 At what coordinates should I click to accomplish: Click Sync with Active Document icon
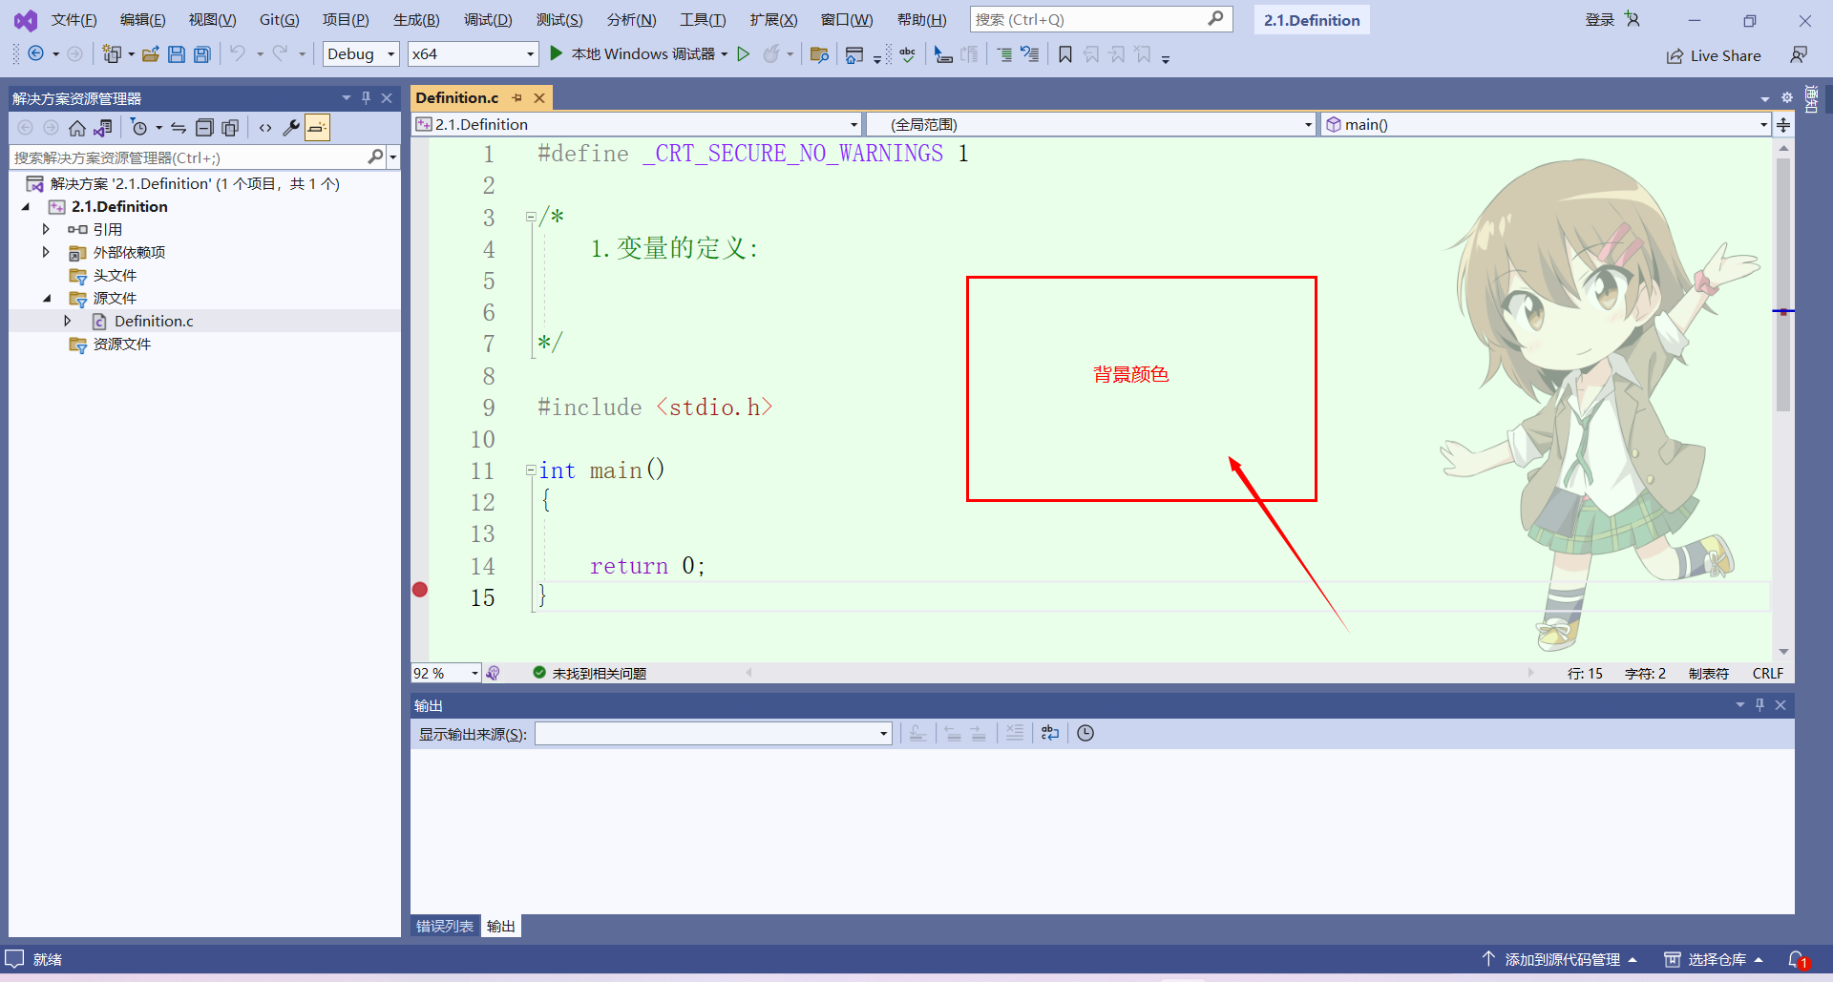(x=179, y=128)
